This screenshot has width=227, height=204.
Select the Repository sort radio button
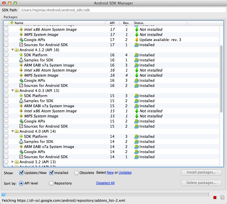(51, 183)
